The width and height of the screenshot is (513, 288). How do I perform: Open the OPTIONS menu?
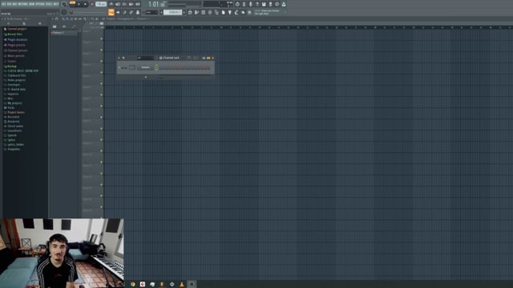pyautogui.click(x=40, y=4)
